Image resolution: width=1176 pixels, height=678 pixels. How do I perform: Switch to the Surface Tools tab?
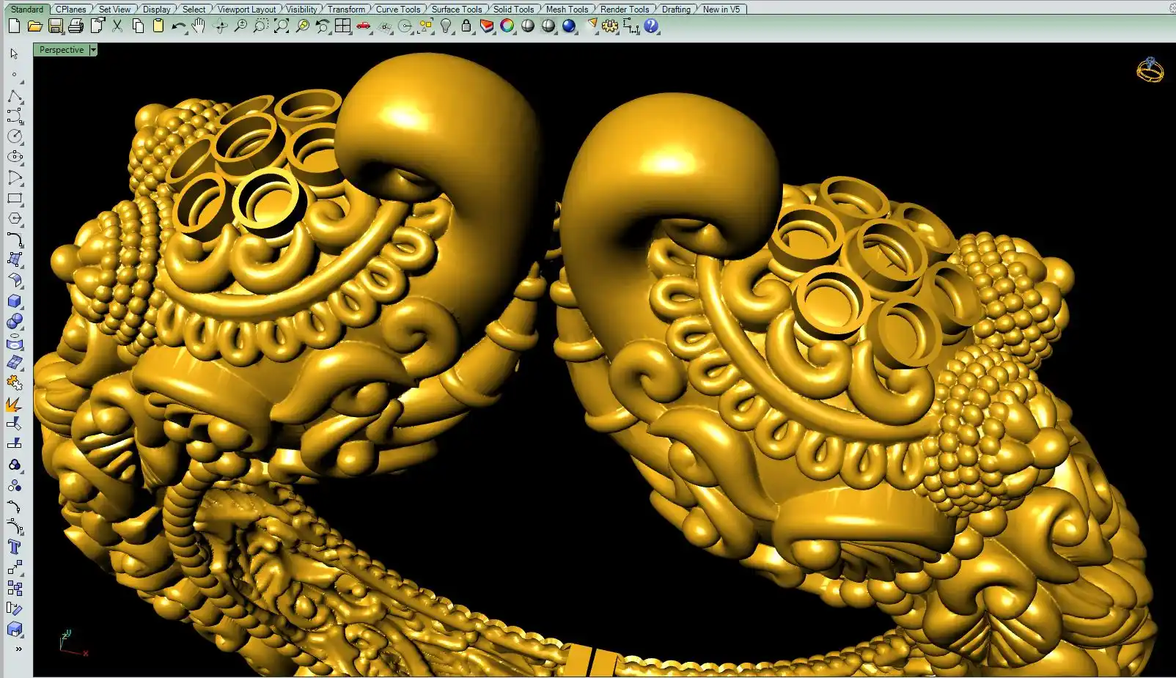click(456, 10)
